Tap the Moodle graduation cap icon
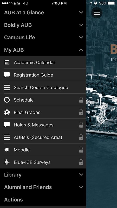 tap(7, 150)
